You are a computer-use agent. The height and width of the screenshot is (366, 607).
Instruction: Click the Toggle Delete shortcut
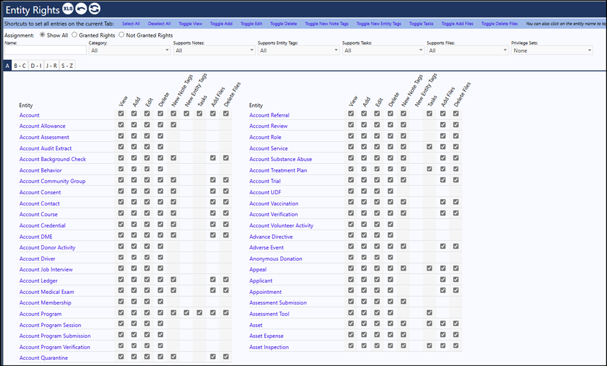[283, 24]
